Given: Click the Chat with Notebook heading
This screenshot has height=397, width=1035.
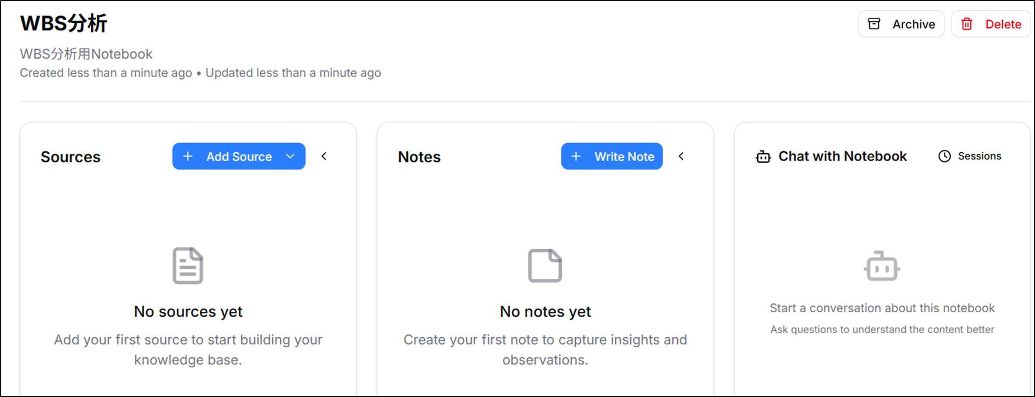Looking at the screenshot, I should click(842, 156).
